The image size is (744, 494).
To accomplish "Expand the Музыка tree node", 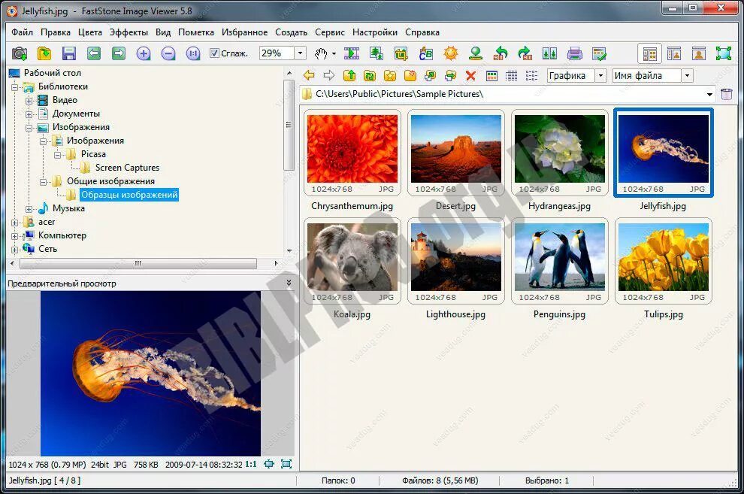I will coord(29,209).
